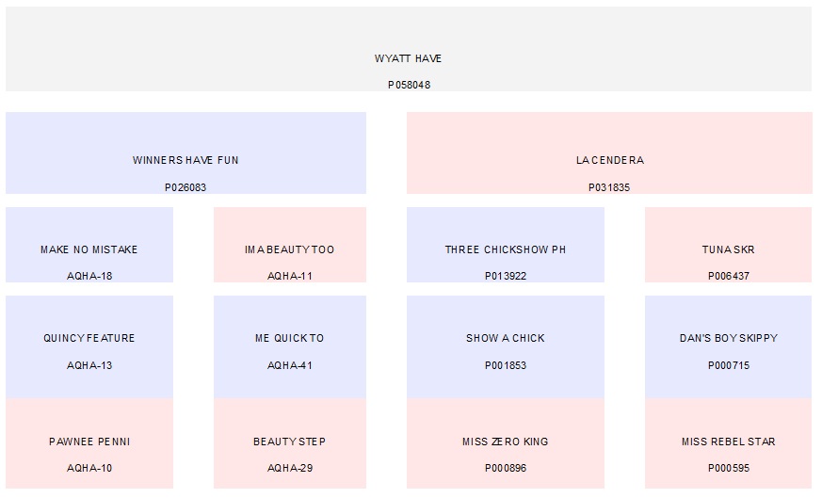Select the IMA BEAUTY TOO box
The image size is (822, 498).
pyautogui.click(x=289, y=245)
